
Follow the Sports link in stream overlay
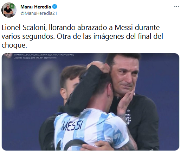click(27, 58)
